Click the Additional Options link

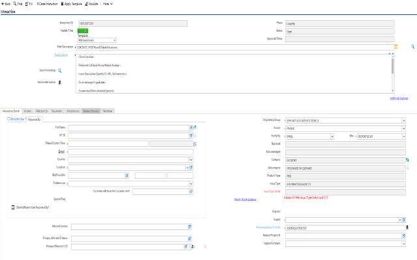tap(399, 98)
